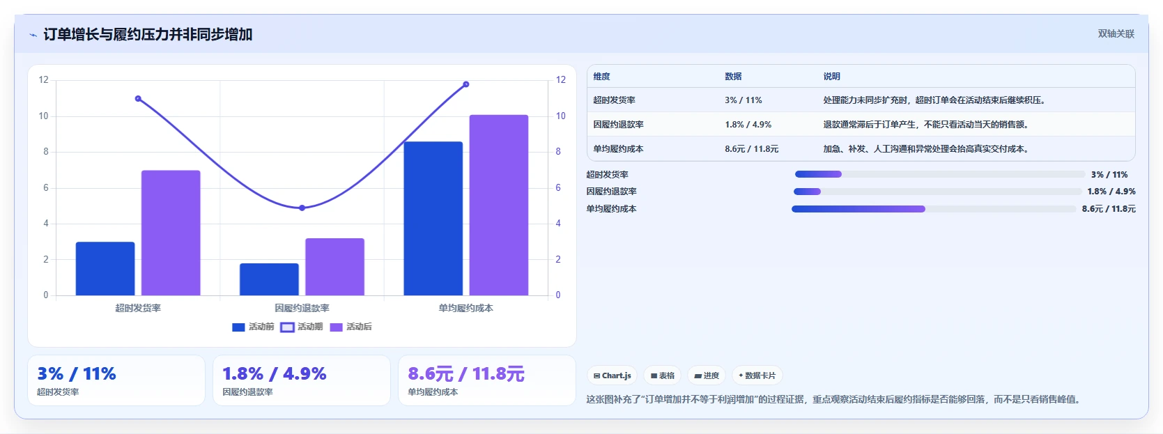Open the 8.6元 / 11.8元 data card

[487, 380]
